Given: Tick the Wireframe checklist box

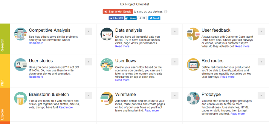Looking at the screenshot, I should [175, 96].
